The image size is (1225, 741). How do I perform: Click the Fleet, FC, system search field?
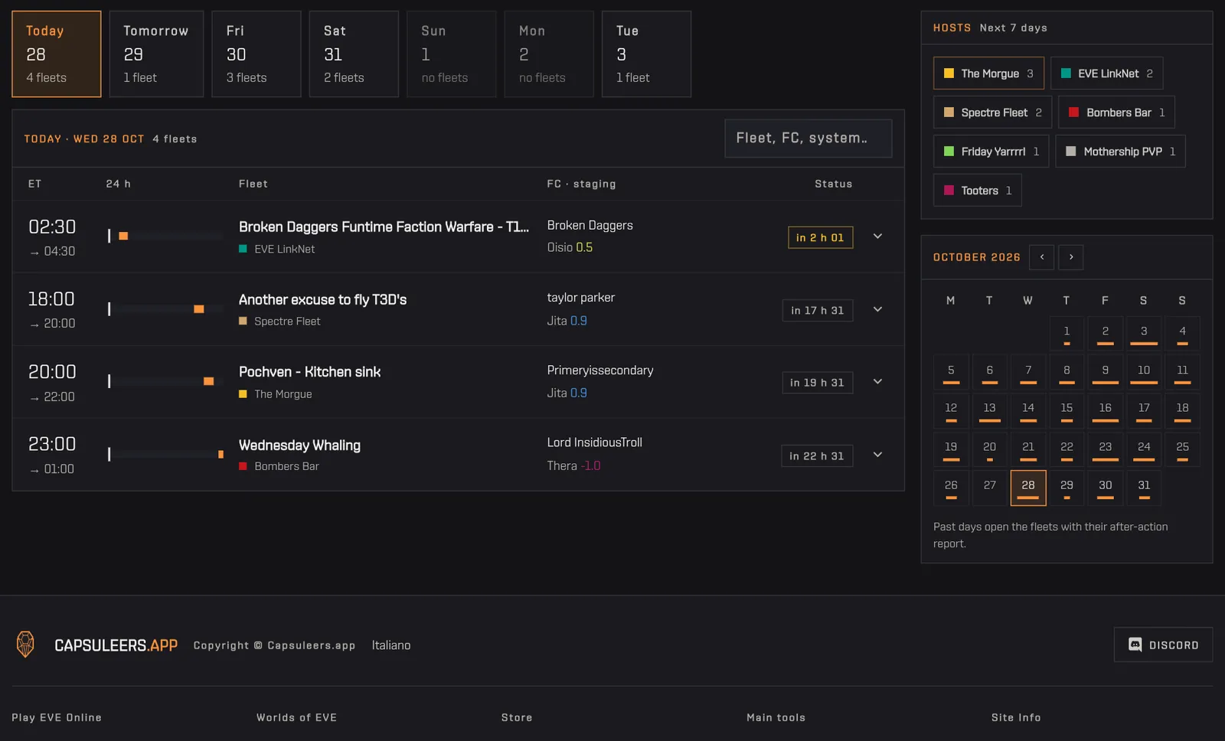click(x=808, y=139)
